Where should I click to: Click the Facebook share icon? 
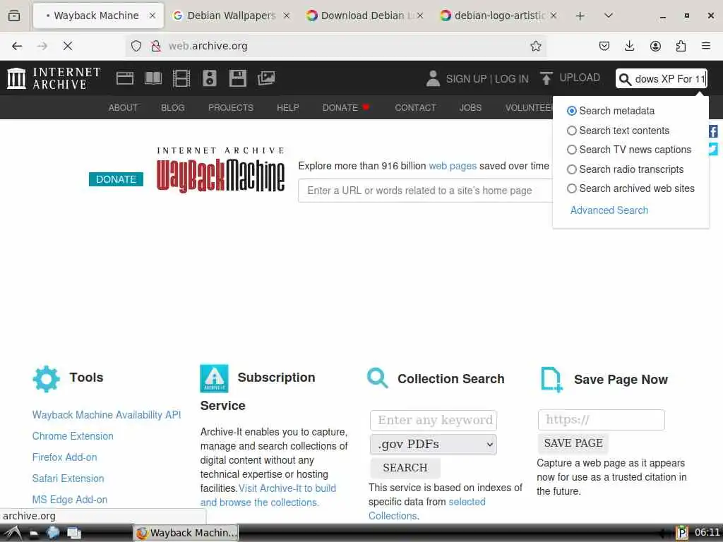tap(713, 131)
